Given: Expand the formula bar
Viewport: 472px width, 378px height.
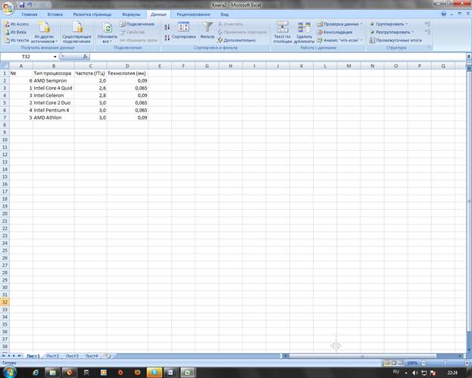Looking at the screenshot, I should 469,56.
